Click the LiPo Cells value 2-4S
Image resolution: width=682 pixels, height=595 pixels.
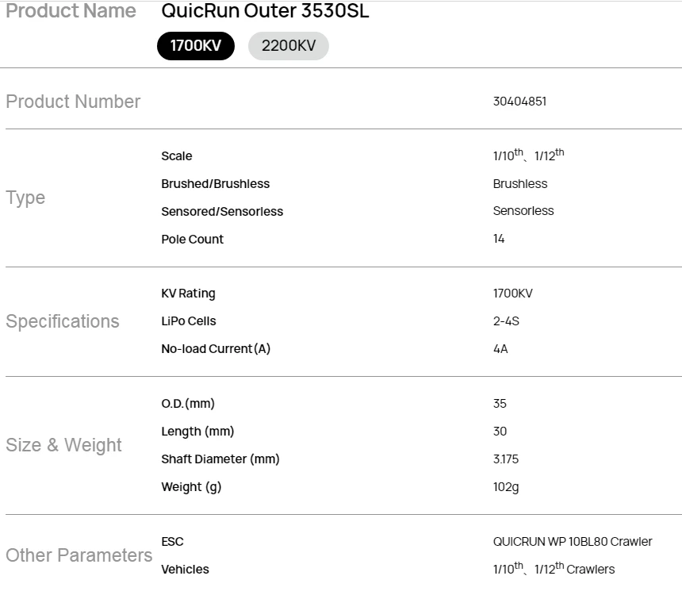pos(506,321)
